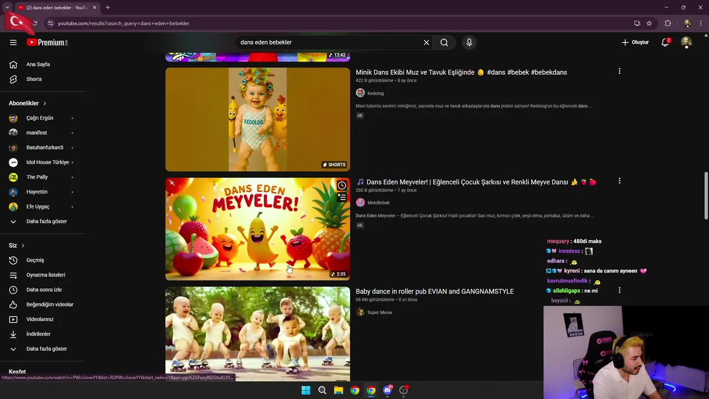
Task: Open Daha sonra izle
Action: [43, 290]
